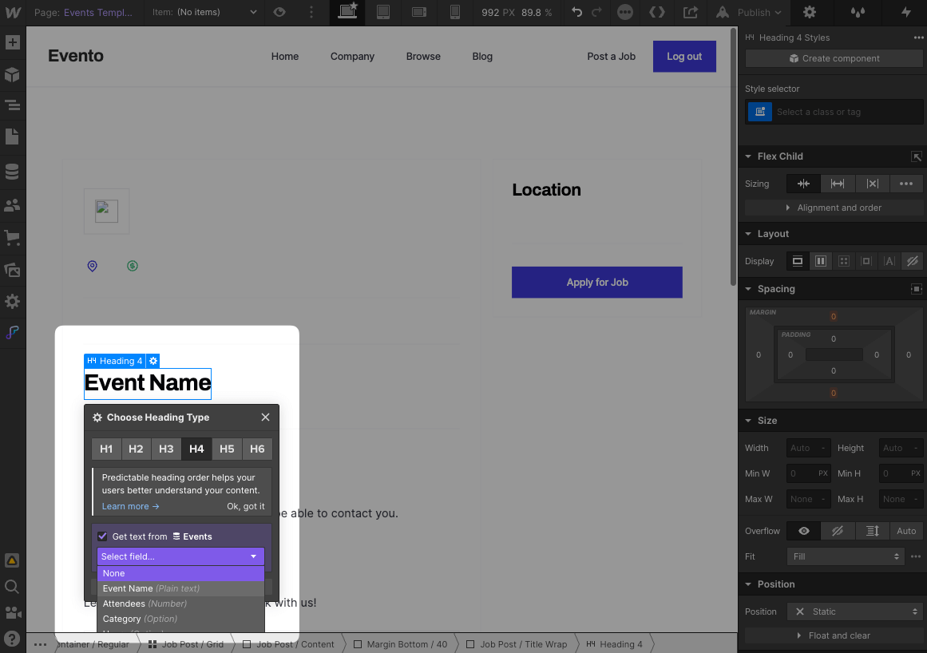The image size is (927, 653).
Task: Toggle preview mode eye icon
Action: [279, 12]
